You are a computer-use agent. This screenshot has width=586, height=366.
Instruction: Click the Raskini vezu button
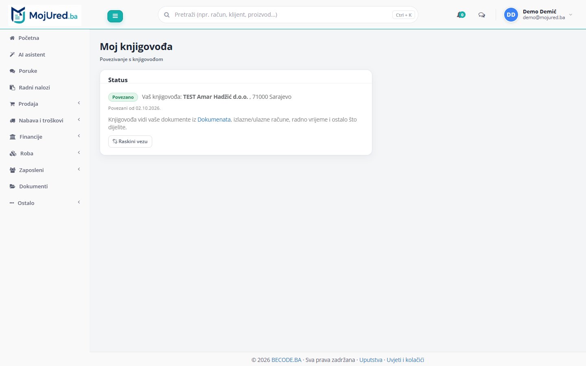pos(130,142)
